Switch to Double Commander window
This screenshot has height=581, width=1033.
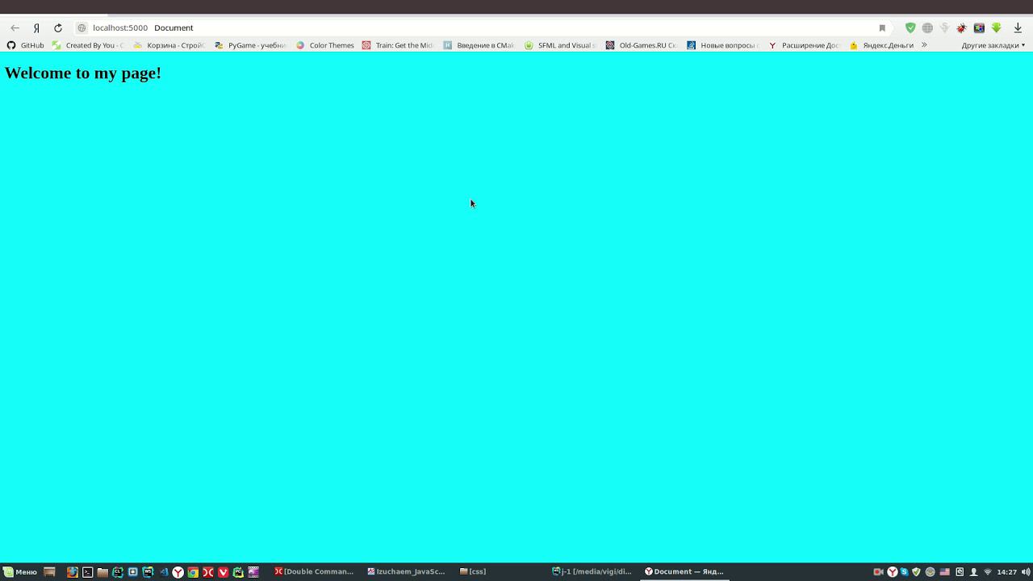click(314, 571)
